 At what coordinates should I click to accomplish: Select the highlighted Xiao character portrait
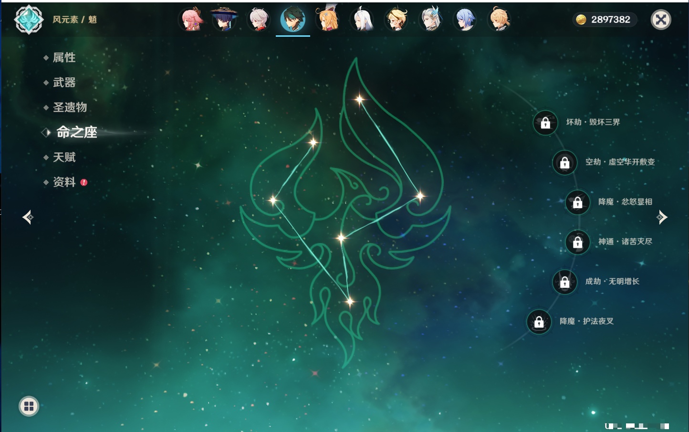coord(293,20)
